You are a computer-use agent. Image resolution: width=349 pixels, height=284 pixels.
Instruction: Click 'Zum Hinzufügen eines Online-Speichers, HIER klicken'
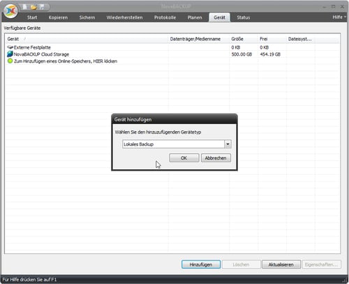tap(66, 61)
